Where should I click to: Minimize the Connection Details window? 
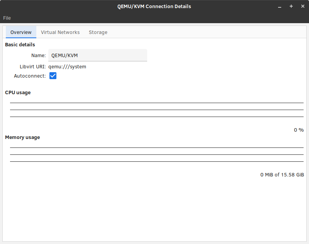[279, 7]
